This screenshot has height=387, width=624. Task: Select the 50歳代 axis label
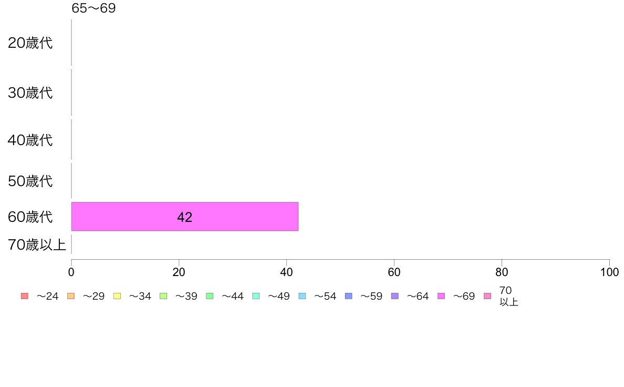click(x=30, y=181)
